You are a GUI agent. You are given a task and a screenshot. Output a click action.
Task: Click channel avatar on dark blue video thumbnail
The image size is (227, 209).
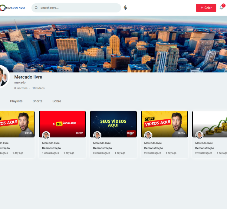coord(97,135)
